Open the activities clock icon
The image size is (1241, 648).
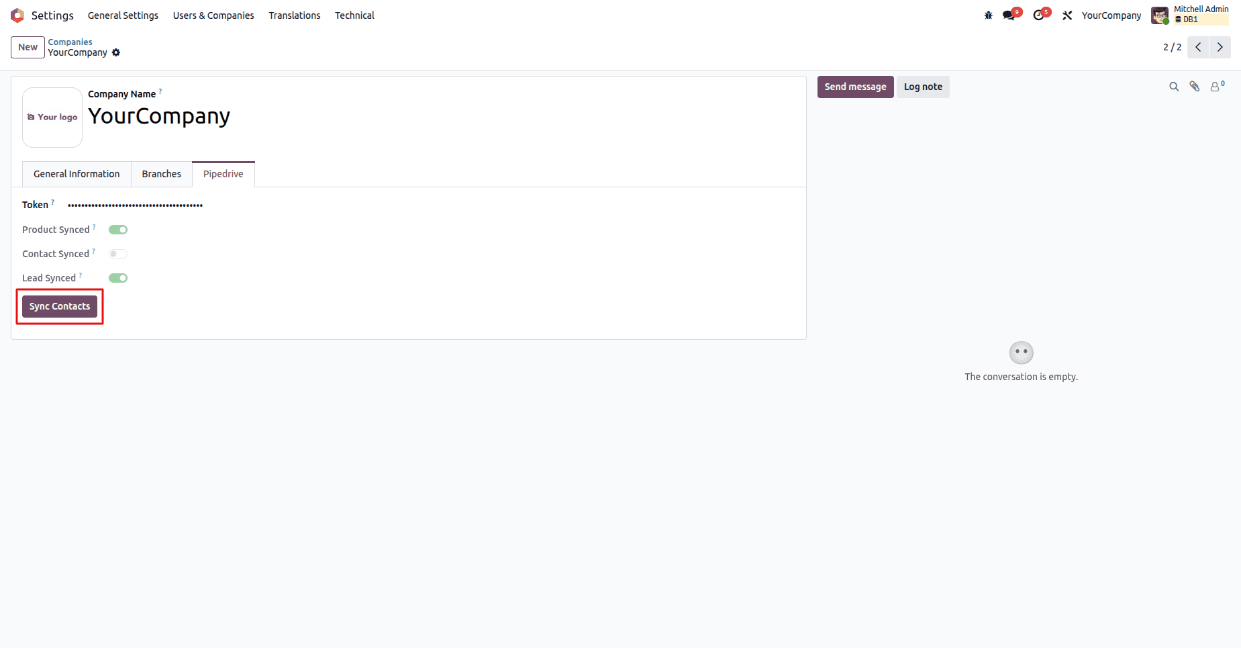point(1040,14)
